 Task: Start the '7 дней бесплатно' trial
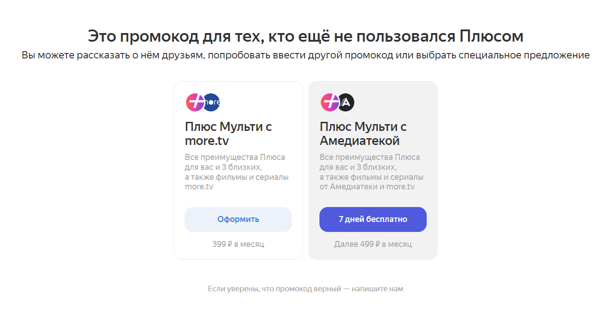373,219
